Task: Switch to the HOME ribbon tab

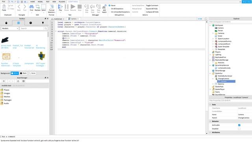Action: [x=32, y=2]
